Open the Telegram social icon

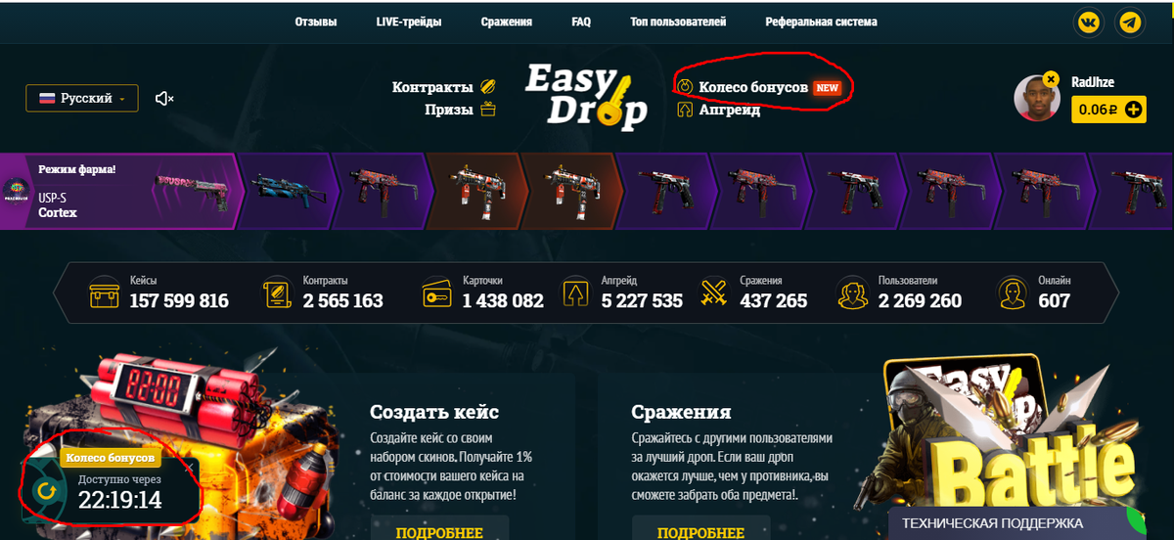tap(1130, 22)
